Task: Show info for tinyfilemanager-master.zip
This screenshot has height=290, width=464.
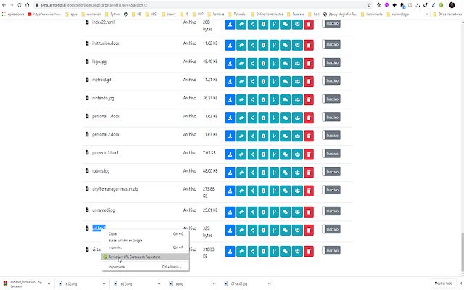Action: 263,191
